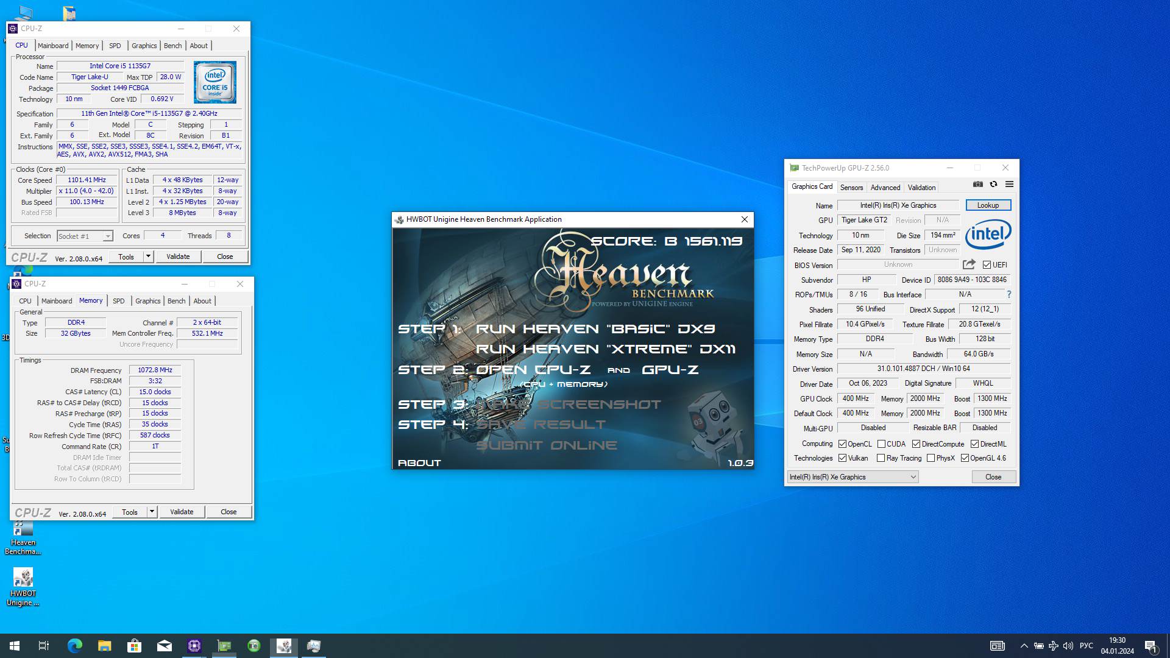Open the notification center icon
This screenshot has width=1170, height=658.
pyautogui.click(x=1150, y=646)
